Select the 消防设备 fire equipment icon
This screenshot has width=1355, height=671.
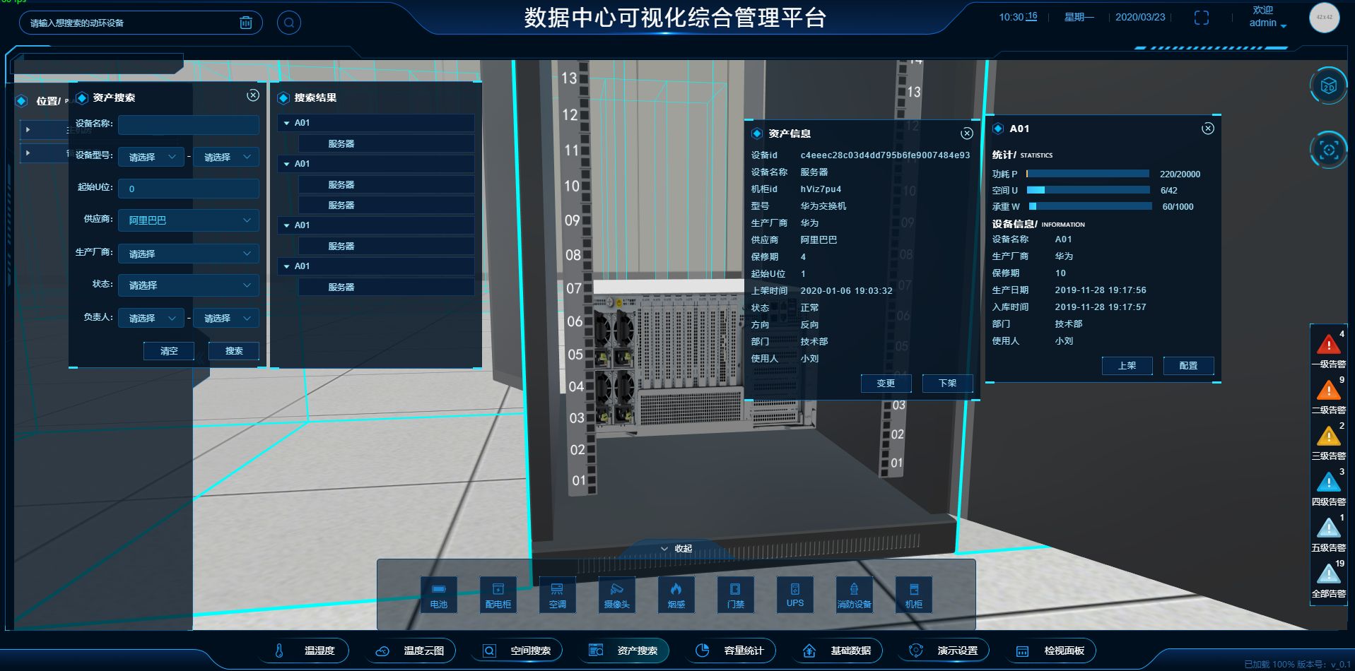854,595
